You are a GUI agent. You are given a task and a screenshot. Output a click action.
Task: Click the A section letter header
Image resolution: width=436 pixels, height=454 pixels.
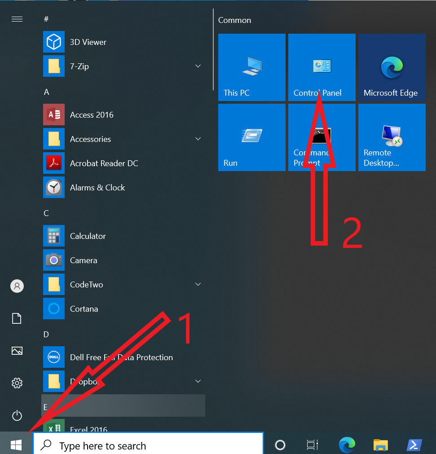(x=46, y=92)
